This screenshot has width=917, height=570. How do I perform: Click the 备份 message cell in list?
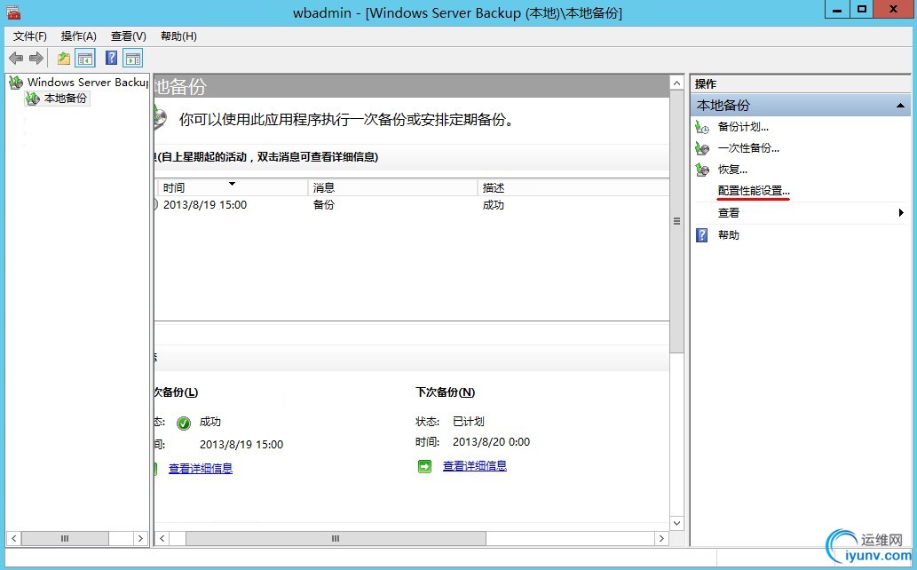coord(323,205)
